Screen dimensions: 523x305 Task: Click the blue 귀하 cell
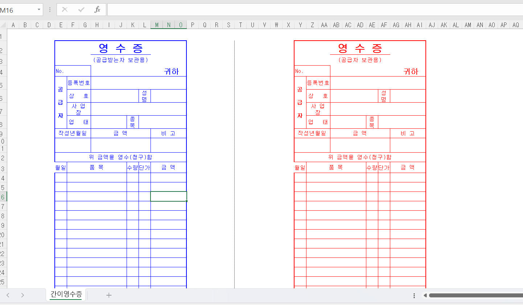point(172,71)
